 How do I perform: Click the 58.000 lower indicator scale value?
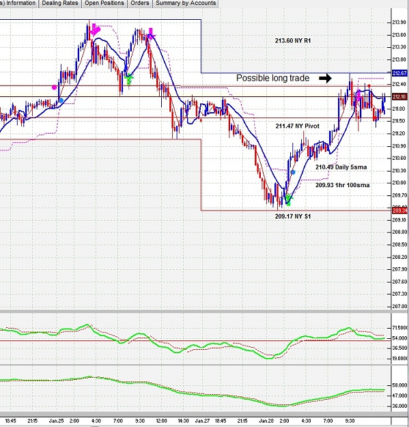(400, 385)
